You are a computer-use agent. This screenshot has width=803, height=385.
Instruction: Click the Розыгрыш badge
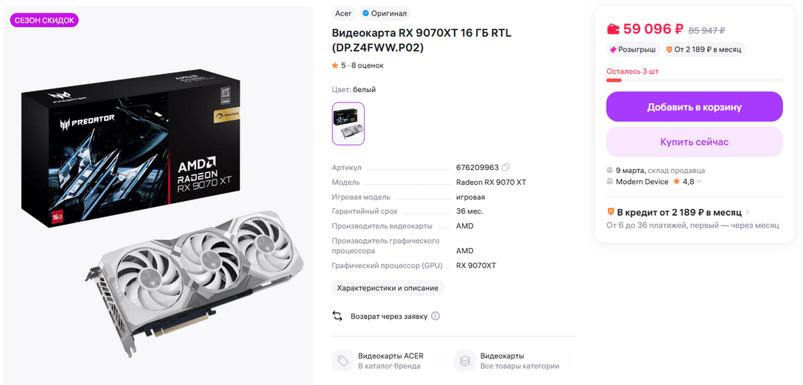633,49
